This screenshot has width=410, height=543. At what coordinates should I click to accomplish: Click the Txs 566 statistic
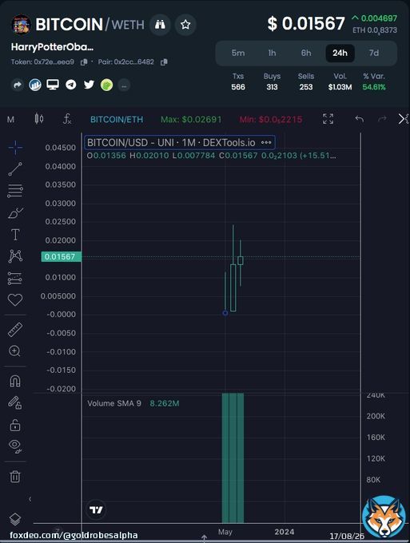(x=238, y=81)
